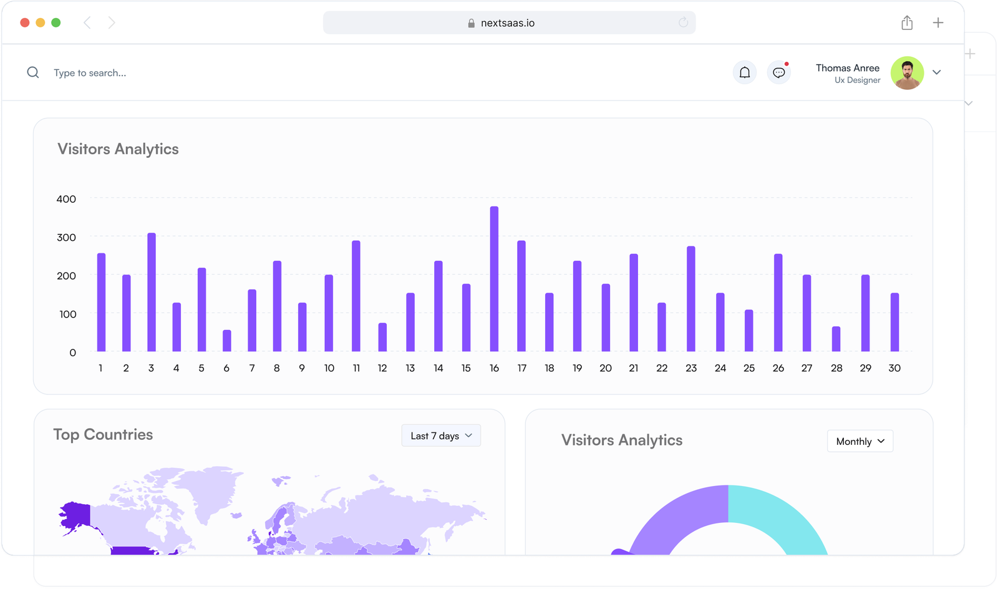Image resolution: width=998 pixels, height=589 pixels.
Task: Open the notifications bell
Action: pyautogui.click(x=744, y=72)
